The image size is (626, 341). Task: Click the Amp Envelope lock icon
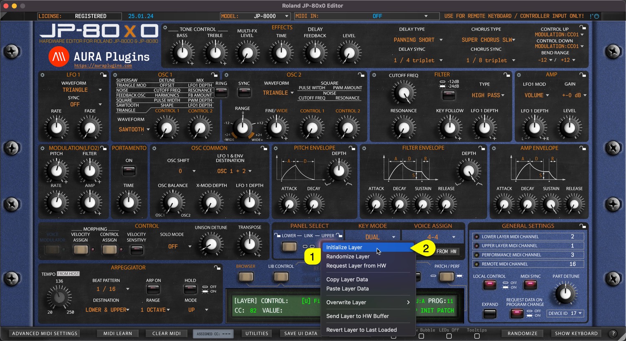[x=582, y=148]
